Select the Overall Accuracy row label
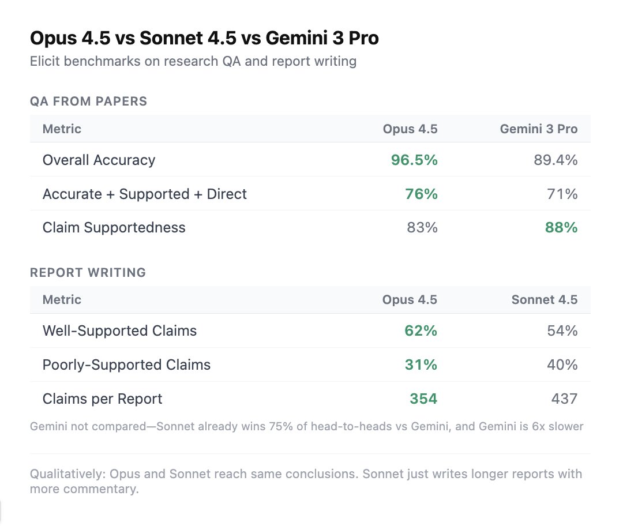The image size is (623, 526). coord(99,160)
